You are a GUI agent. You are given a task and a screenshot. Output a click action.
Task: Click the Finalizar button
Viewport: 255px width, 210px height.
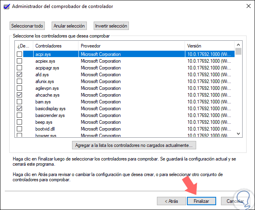[x=201, y=201]
